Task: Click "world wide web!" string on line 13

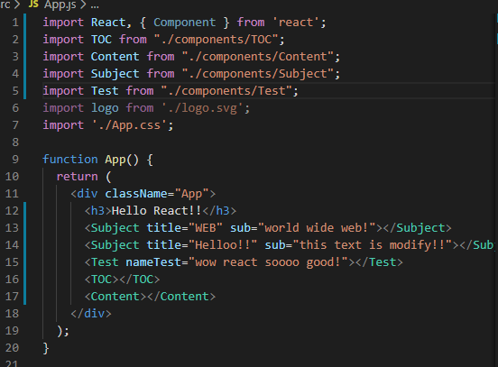Action: click(317, 228)
